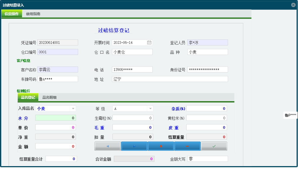Click the green checkmark to confirm the entry

pyautogui.click(x=214, y=146)
